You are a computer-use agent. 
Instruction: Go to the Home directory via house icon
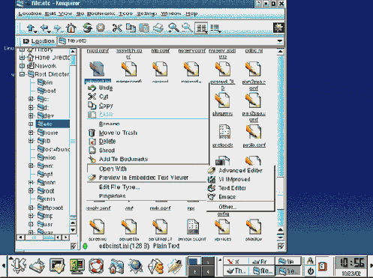[71, 28]
